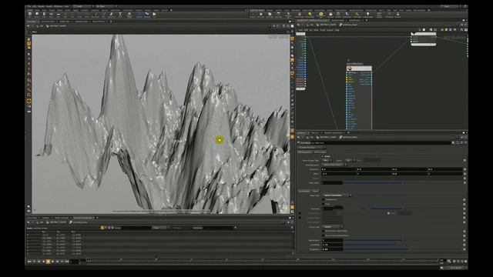
Task: Select the Torus shelf tool
Action: [52, 14]
